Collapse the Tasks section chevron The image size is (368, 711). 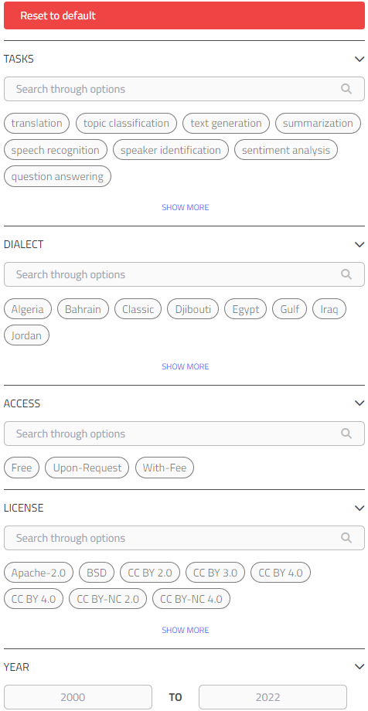point(359,59)
